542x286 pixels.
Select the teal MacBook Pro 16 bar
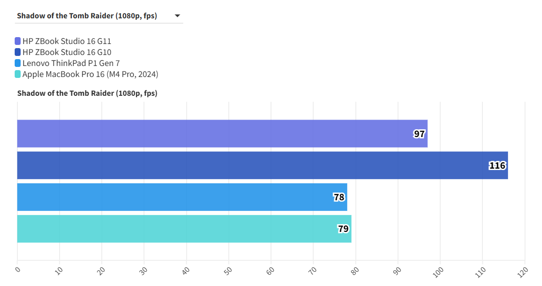click(x=174, y=229)
